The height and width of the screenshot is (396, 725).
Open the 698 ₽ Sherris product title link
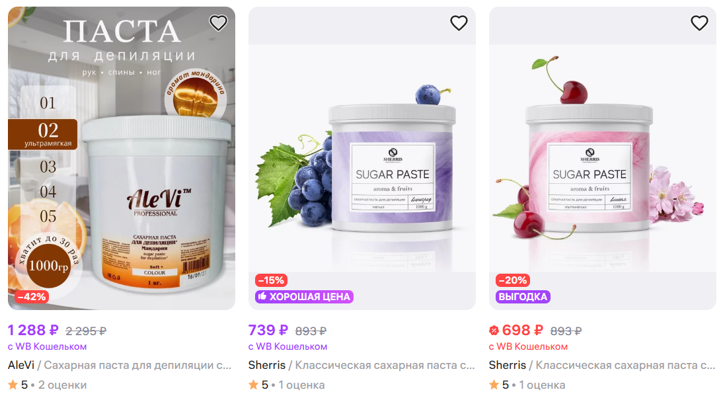(602, 365)
